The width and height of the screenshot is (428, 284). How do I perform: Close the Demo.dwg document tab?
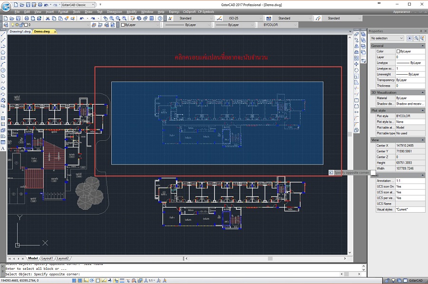tap(55, 32)
